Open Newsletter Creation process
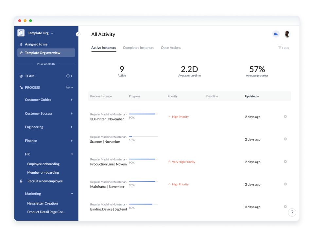This screenshot has height=236, width=314. coord(43,203)
